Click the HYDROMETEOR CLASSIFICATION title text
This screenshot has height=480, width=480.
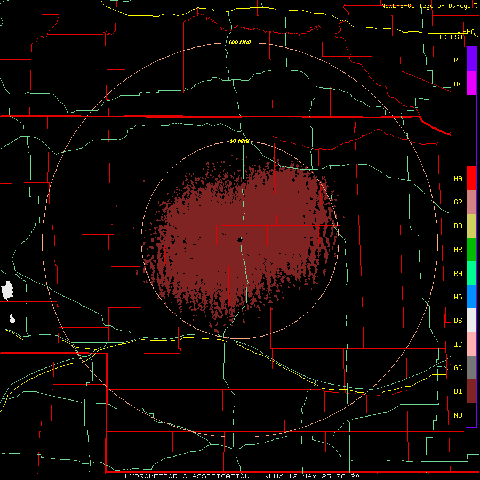point(187,476)
